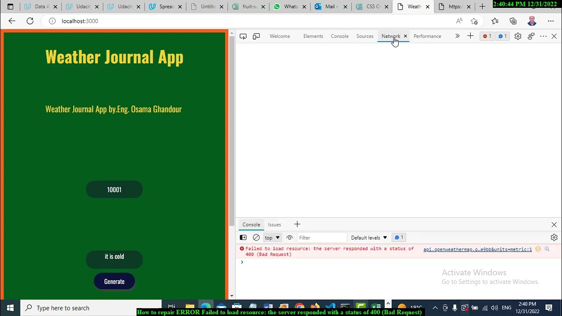Click the feelings box reading it is cold

point(114,260)
